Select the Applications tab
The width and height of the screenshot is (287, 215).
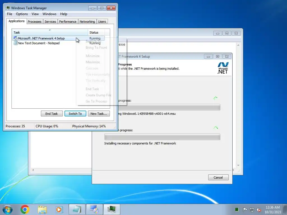point(17,21)
